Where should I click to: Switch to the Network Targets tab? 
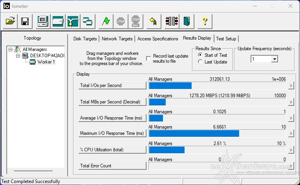point(117,39)
